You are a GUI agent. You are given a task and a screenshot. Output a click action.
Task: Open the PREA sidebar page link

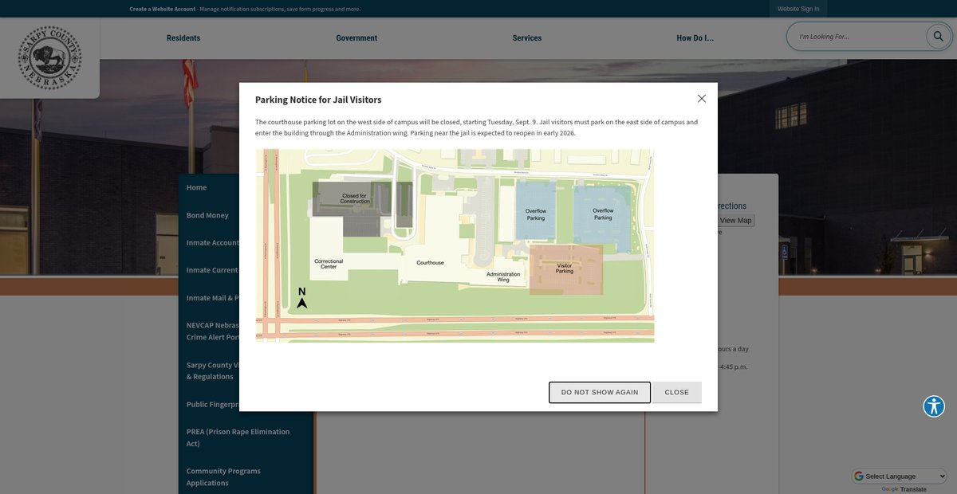pyautogui.click(x=238, y=437)
